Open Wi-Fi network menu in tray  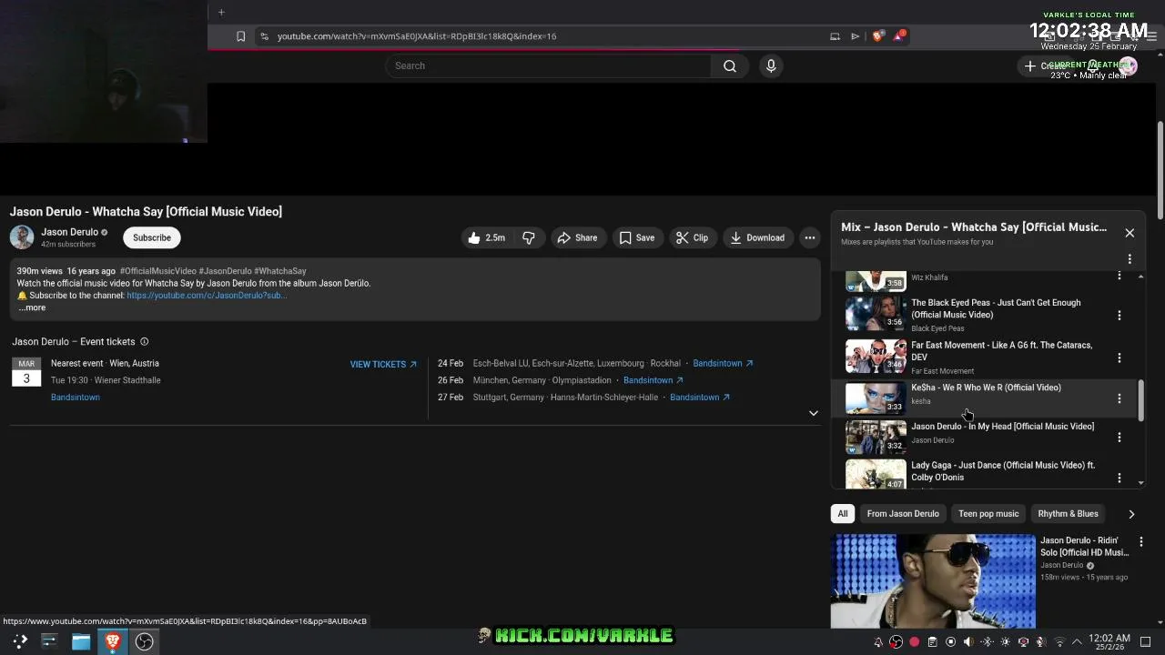click(x=1059, y=641)
